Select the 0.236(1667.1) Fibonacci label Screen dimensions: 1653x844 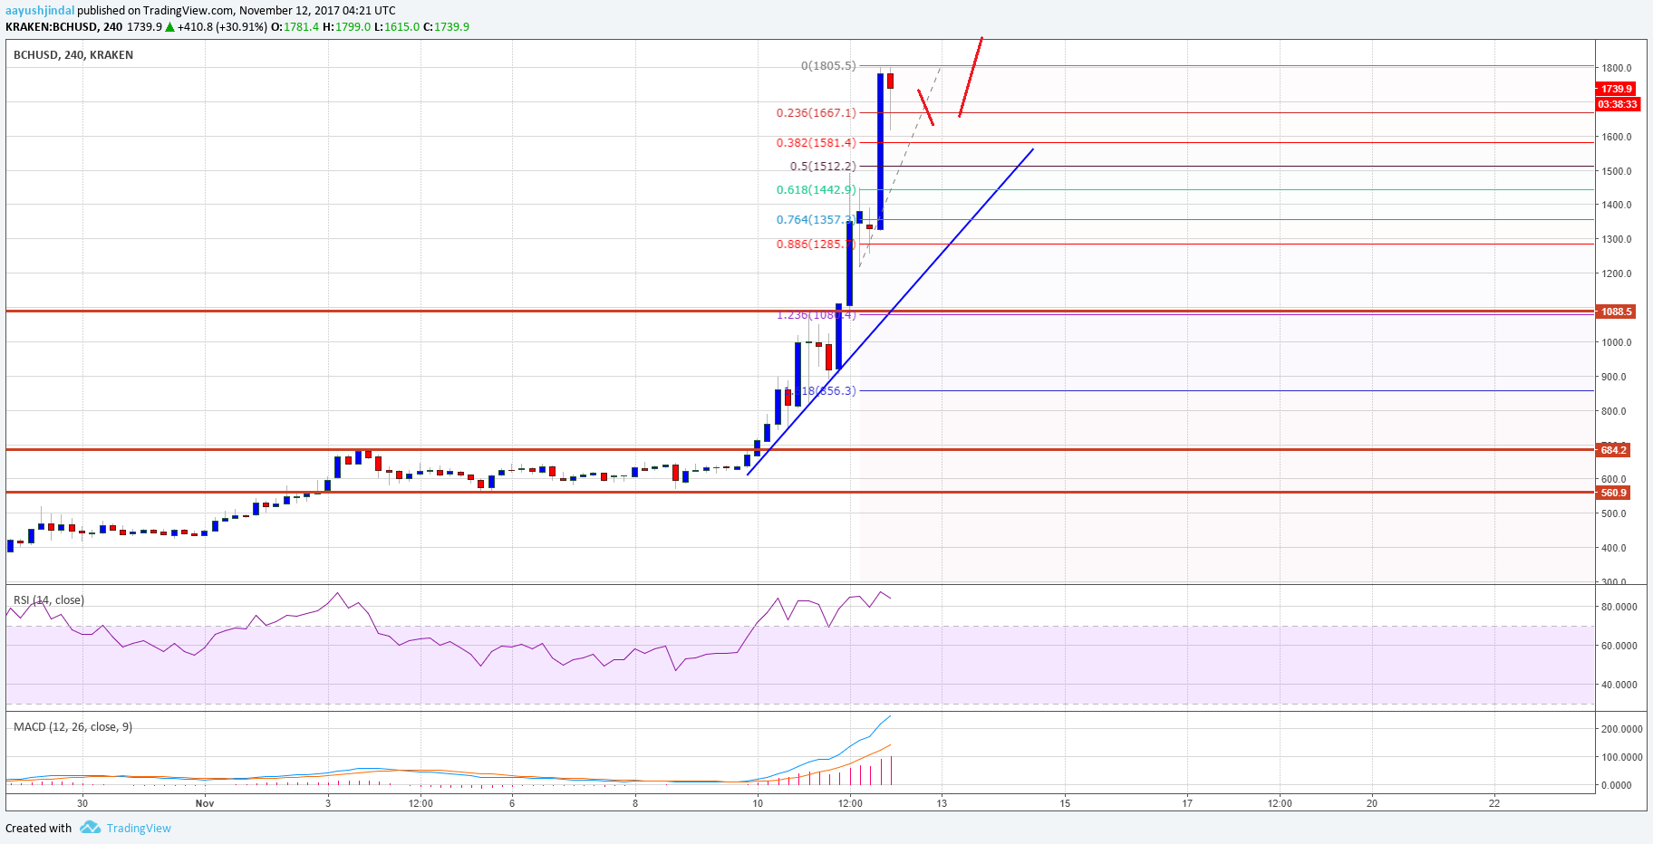pyautogui.click(x=816, y=113)
